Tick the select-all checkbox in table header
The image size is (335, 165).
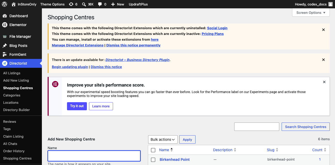click(x=153, y=150)
